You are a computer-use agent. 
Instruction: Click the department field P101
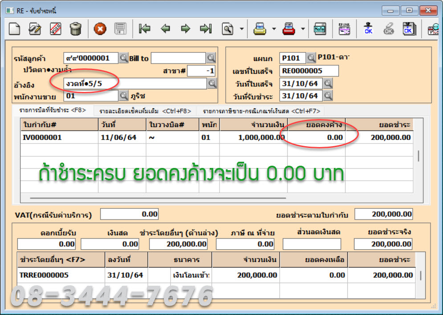(293, 58)
